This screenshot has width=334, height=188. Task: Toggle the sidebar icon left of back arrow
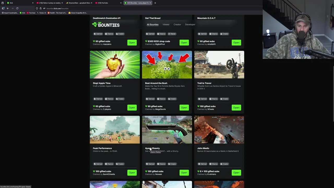click(x=3, y=8)
